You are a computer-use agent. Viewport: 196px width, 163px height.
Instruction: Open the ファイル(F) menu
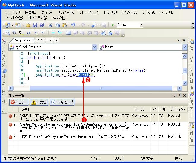click(12, 12)
